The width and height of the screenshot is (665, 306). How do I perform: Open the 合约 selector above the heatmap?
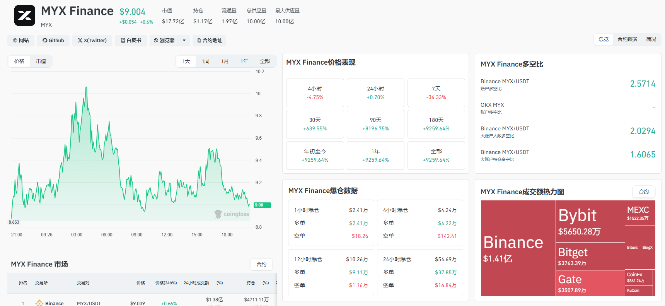[644, 191]
